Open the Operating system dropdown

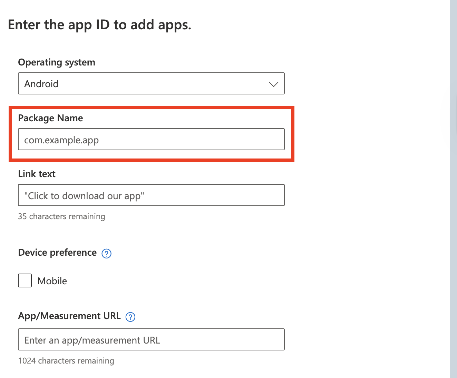(151, 83)
